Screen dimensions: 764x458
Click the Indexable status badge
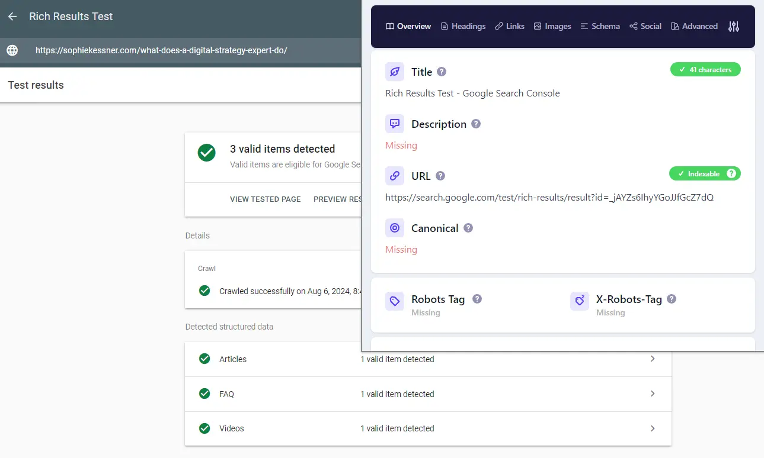click(x=705, y=173)
